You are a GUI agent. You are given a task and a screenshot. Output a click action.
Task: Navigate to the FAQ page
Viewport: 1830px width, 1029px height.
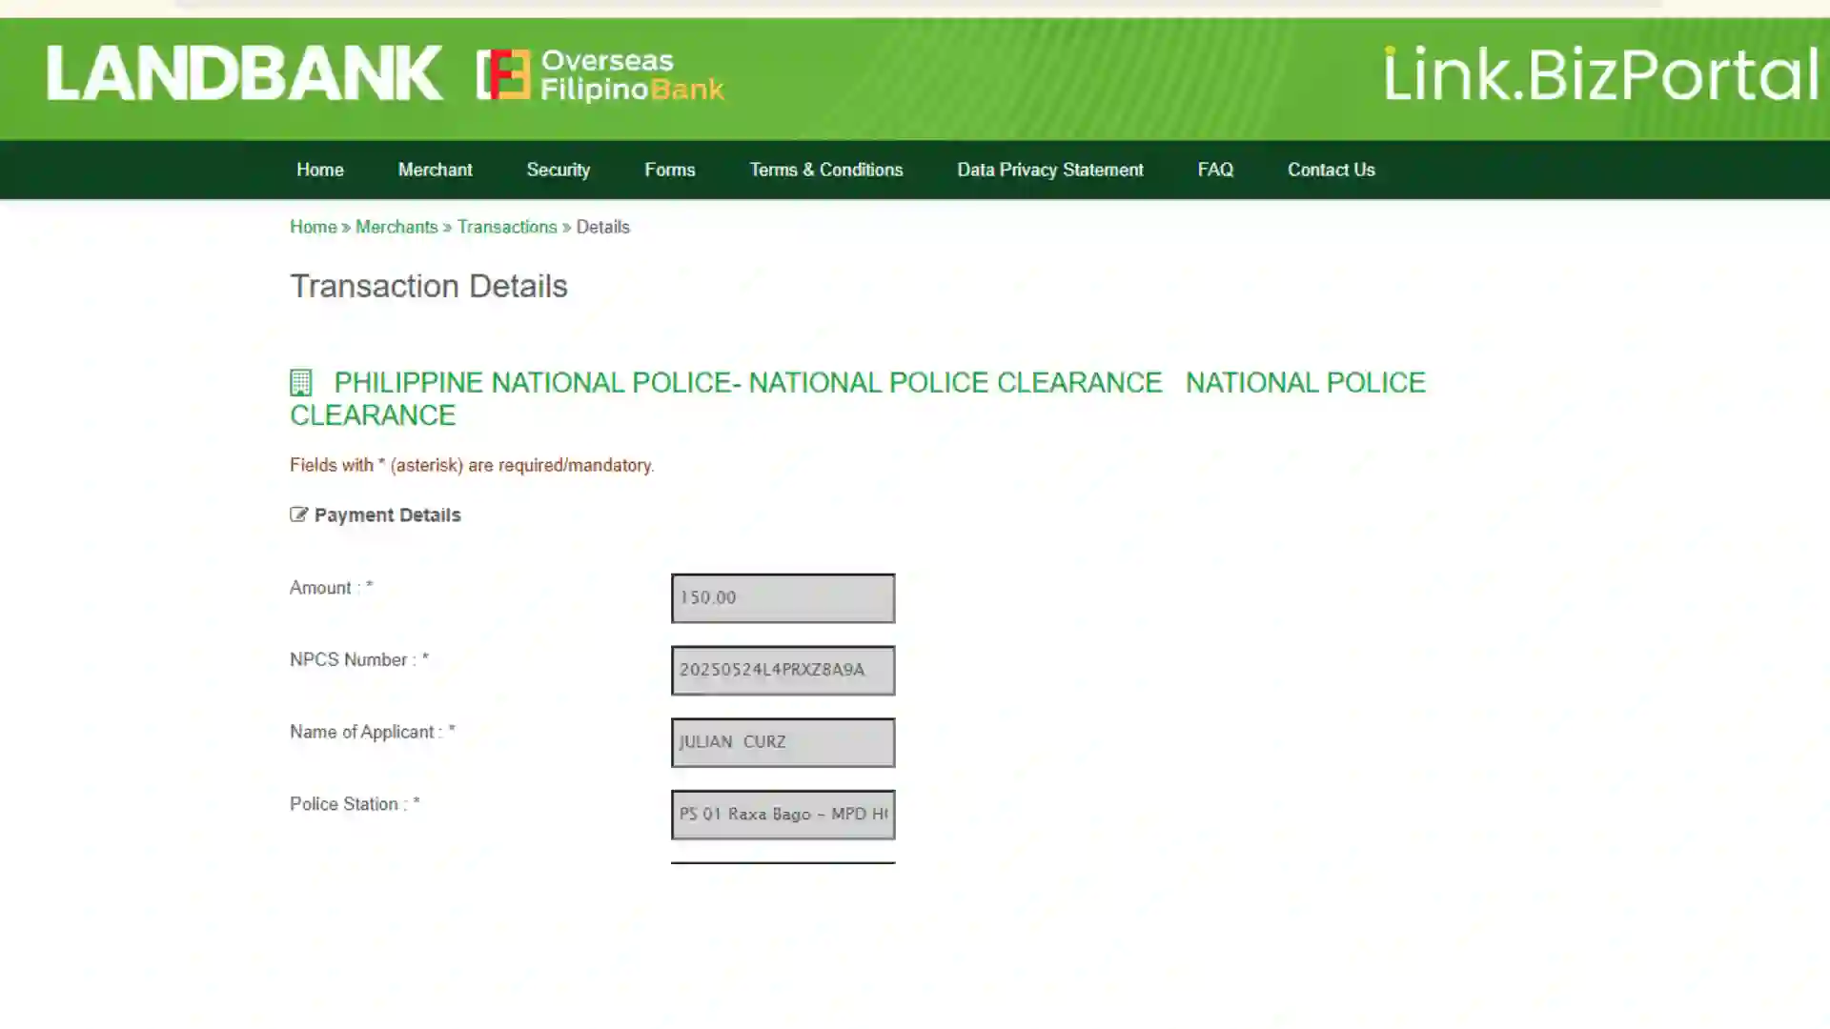[1214, 170]
